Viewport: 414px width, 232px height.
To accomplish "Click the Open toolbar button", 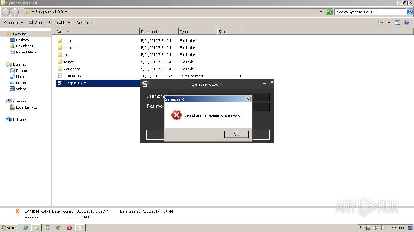I will click(36, 23).
